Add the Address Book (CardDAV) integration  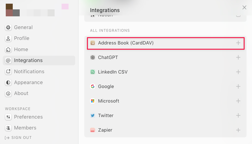point(238,43)
